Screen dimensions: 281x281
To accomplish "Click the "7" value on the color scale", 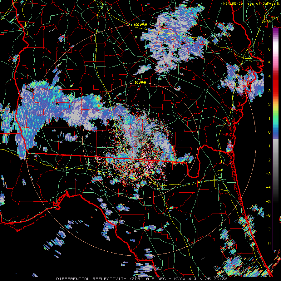I will pyautogui.click(x=269, y=35).
